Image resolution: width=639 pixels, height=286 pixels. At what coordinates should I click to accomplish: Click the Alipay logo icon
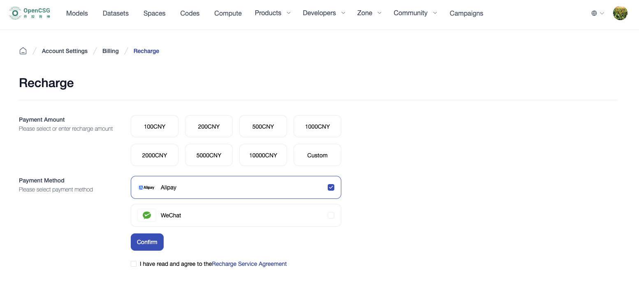(147, 187)
